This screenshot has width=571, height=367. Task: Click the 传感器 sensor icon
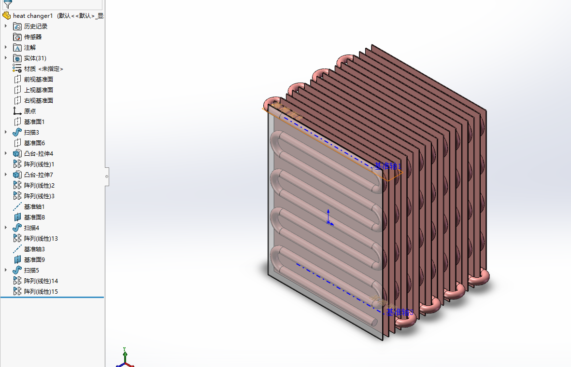17,37
